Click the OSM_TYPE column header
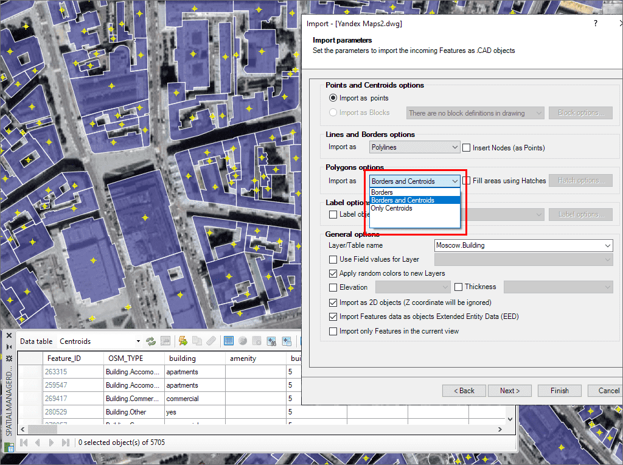The width and height of the screenshot is (623, 465). click(134, 358)
